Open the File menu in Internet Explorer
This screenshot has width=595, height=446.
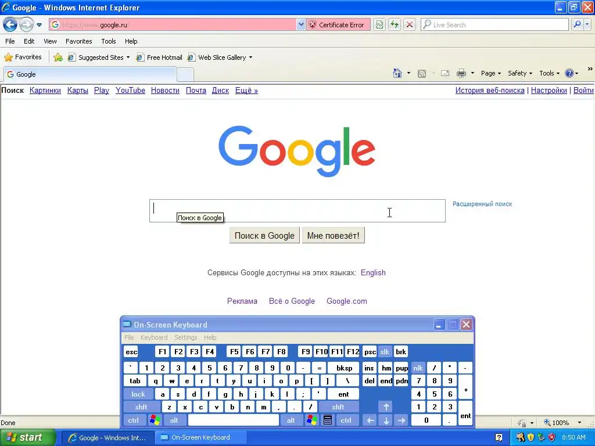pyautogui.click(x=10, y=41)
